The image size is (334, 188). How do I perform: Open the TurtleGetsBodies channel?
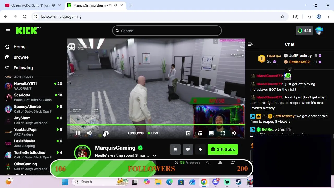pos(33,155)
